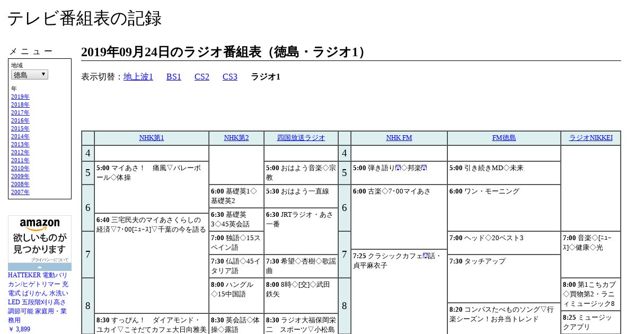Click the 8:00 第1こちカブ program cell
Screen dimensions: 636x334
pos(591,294)
